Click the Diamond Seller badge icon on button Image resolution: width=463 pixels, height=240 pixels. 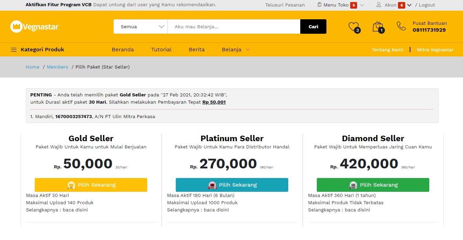(353, 185)
